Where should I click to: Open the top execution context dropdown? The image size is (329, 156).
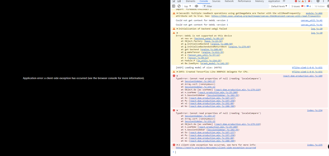[x=188, y=6]
